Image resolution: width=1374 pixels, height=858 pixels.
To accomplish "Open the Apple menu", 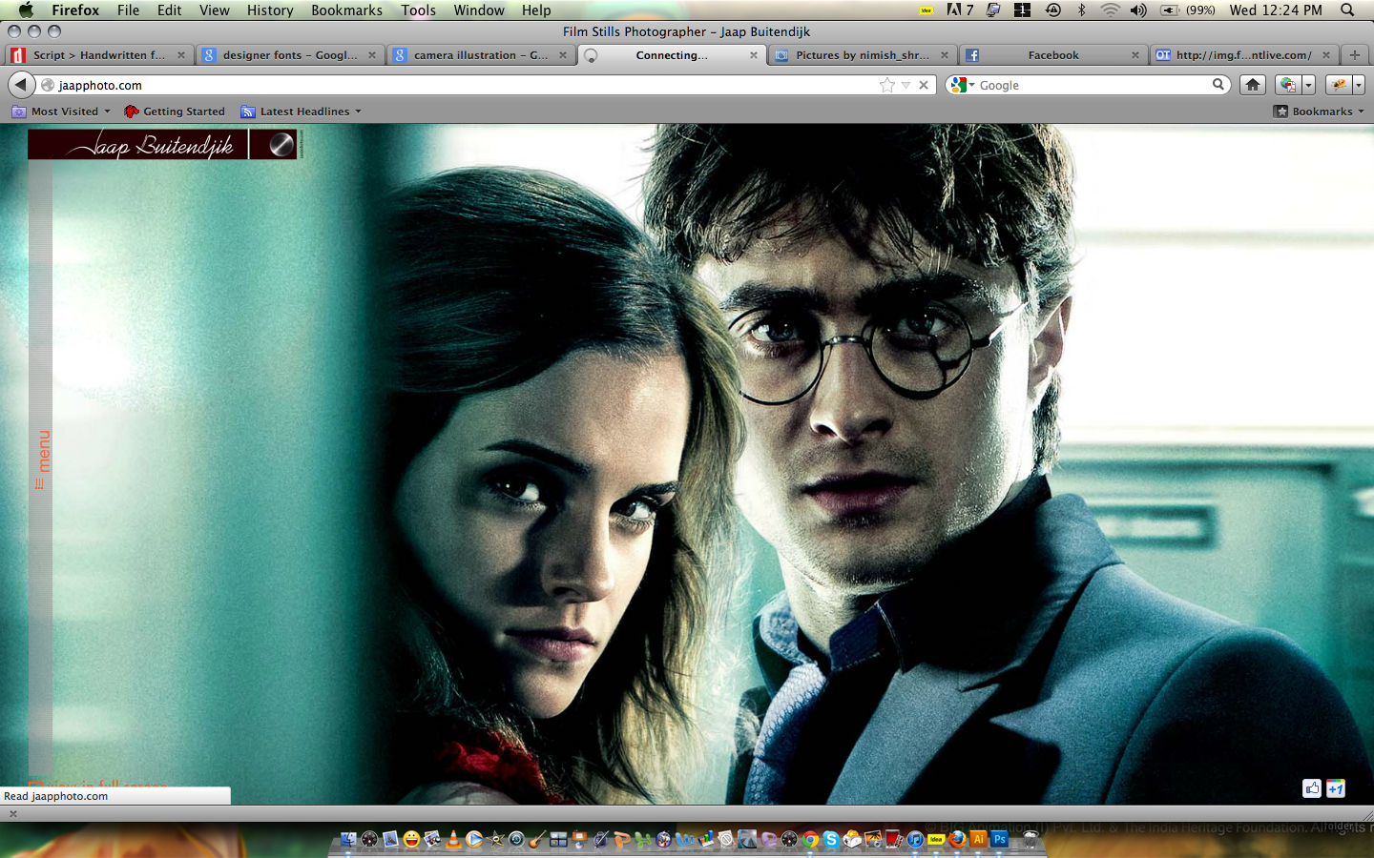I will 26,10.
